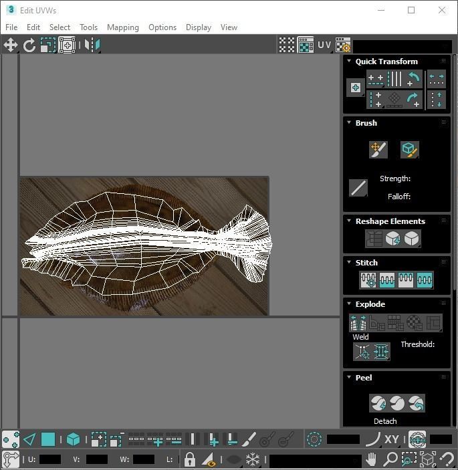
Task: Click Target Weld icon
Action: click(x=362, y=351)
